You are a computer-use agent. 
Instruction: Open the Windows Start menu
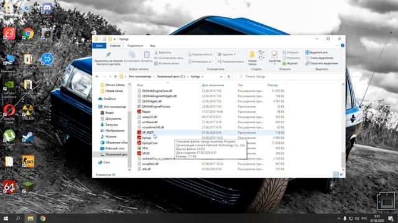click(x=6, y=219)
